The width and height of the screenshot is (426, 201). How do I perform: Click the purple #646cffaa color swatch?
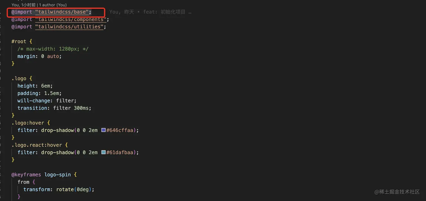103,130
